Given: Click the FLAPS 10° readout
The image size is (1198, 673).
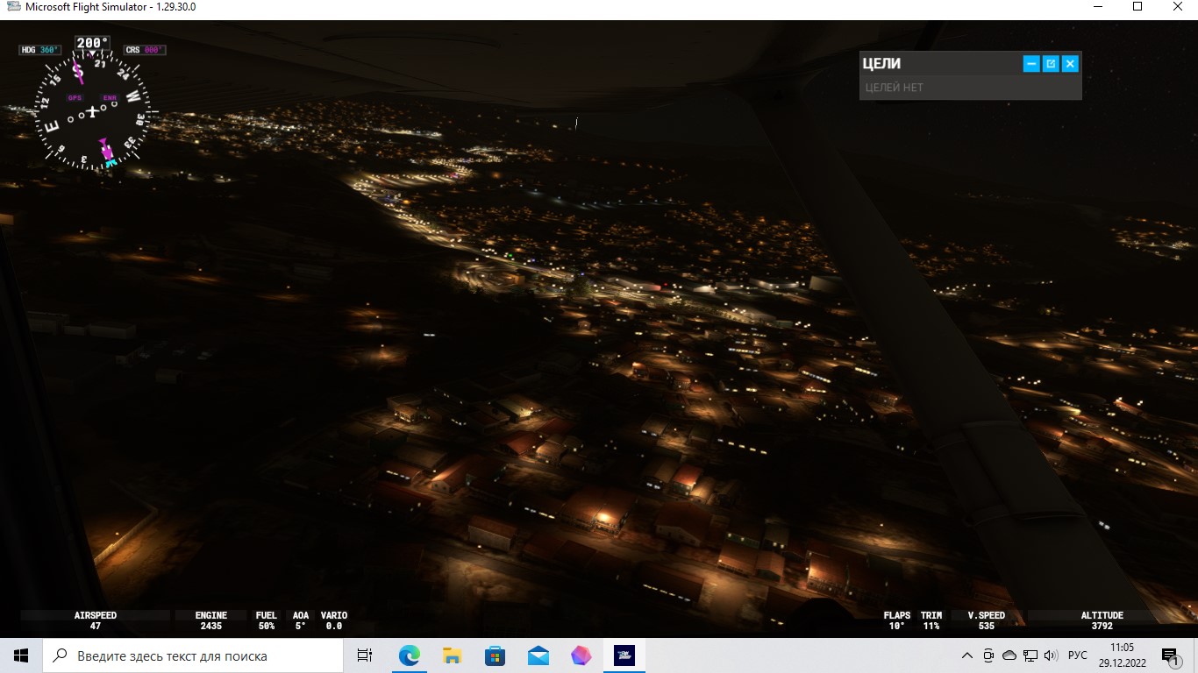Looking at the screenshot, I should click(897, 620).
